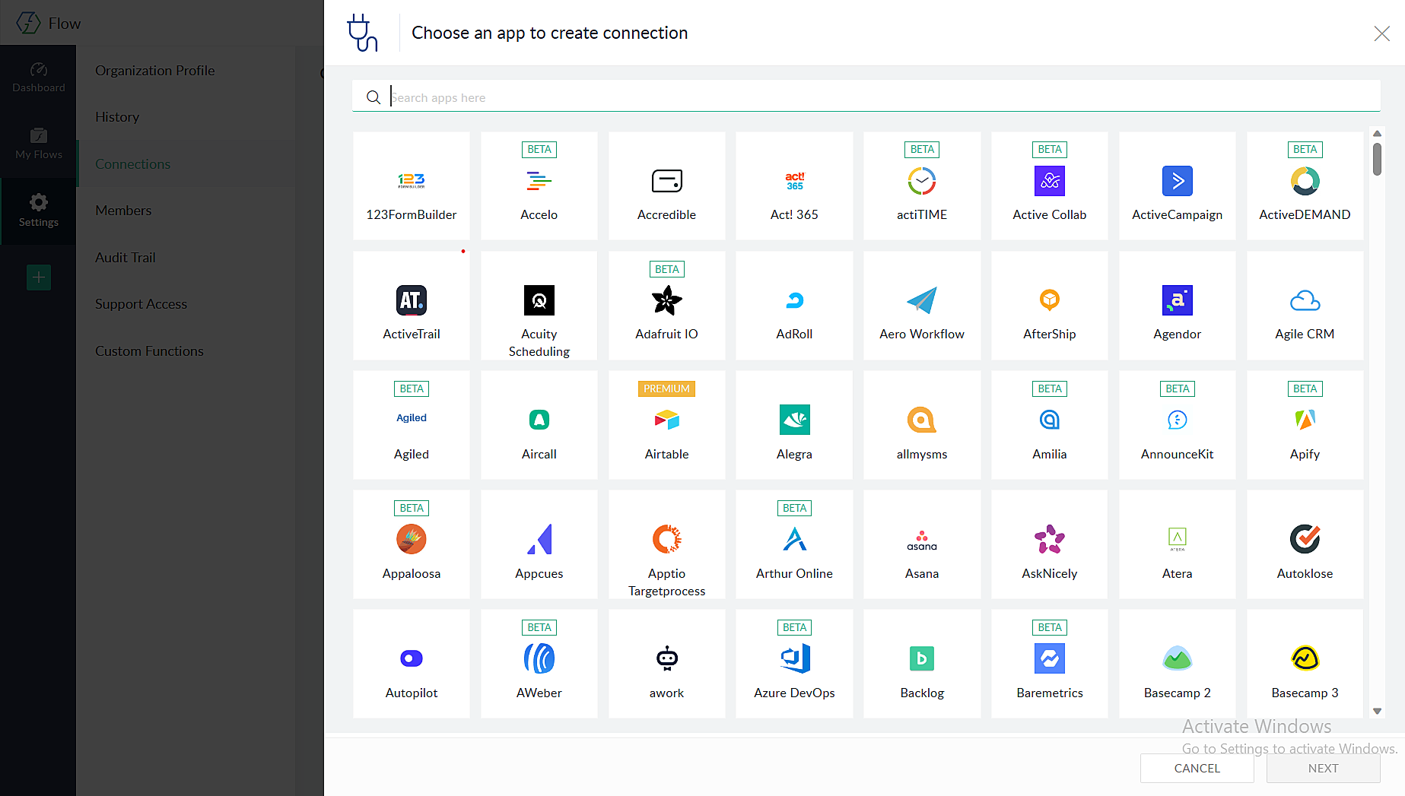Choose the Accelo app icon
The image size is (1405, 796).
pyautogui.click(x=539, y=181)
